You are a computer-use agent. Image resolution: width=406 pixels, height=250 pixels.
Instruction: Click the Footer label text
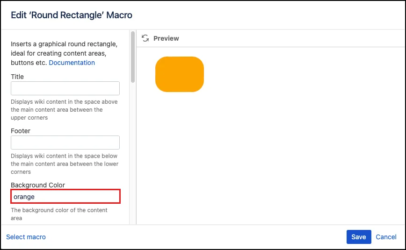point(21,131)
